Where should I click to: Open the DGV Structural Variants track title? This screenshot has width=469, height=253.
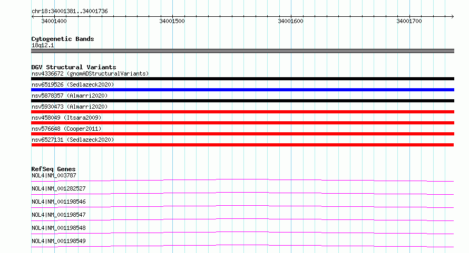pos(74,67)
